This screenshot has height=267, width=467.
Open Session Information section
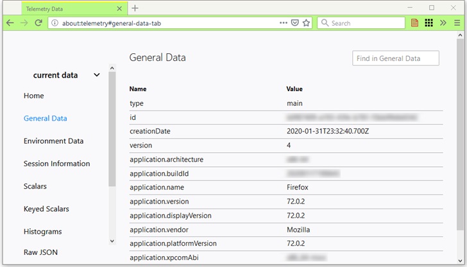coord(56,164)
